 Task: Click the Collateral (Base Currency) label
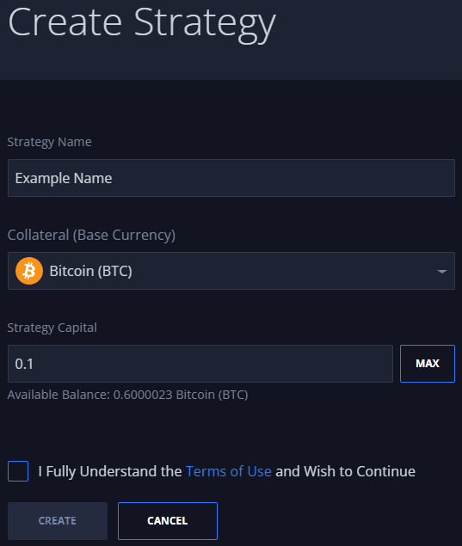(x=91, y=235)
